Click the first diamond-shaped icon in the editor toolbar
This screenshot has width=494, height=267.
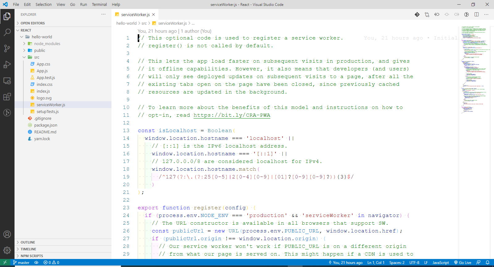coord(417,15)
